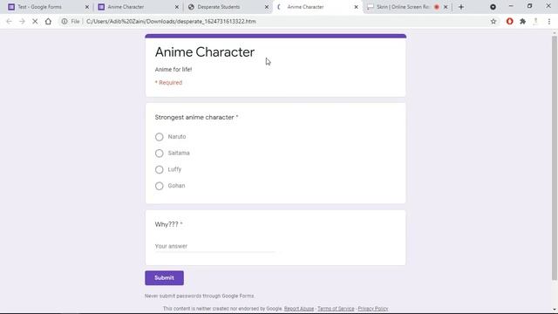Click the Chrome recording indicator icon

(493, 7)
